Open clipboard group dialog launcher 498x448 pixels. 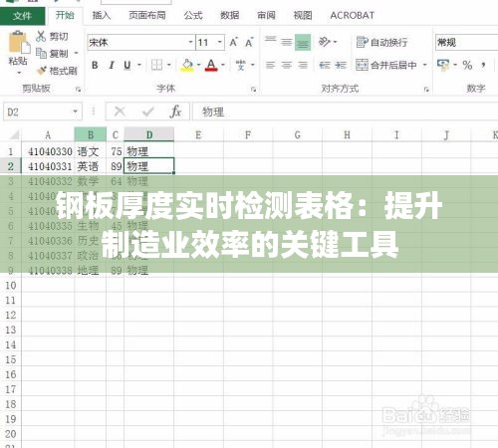(x=79, y=90)
